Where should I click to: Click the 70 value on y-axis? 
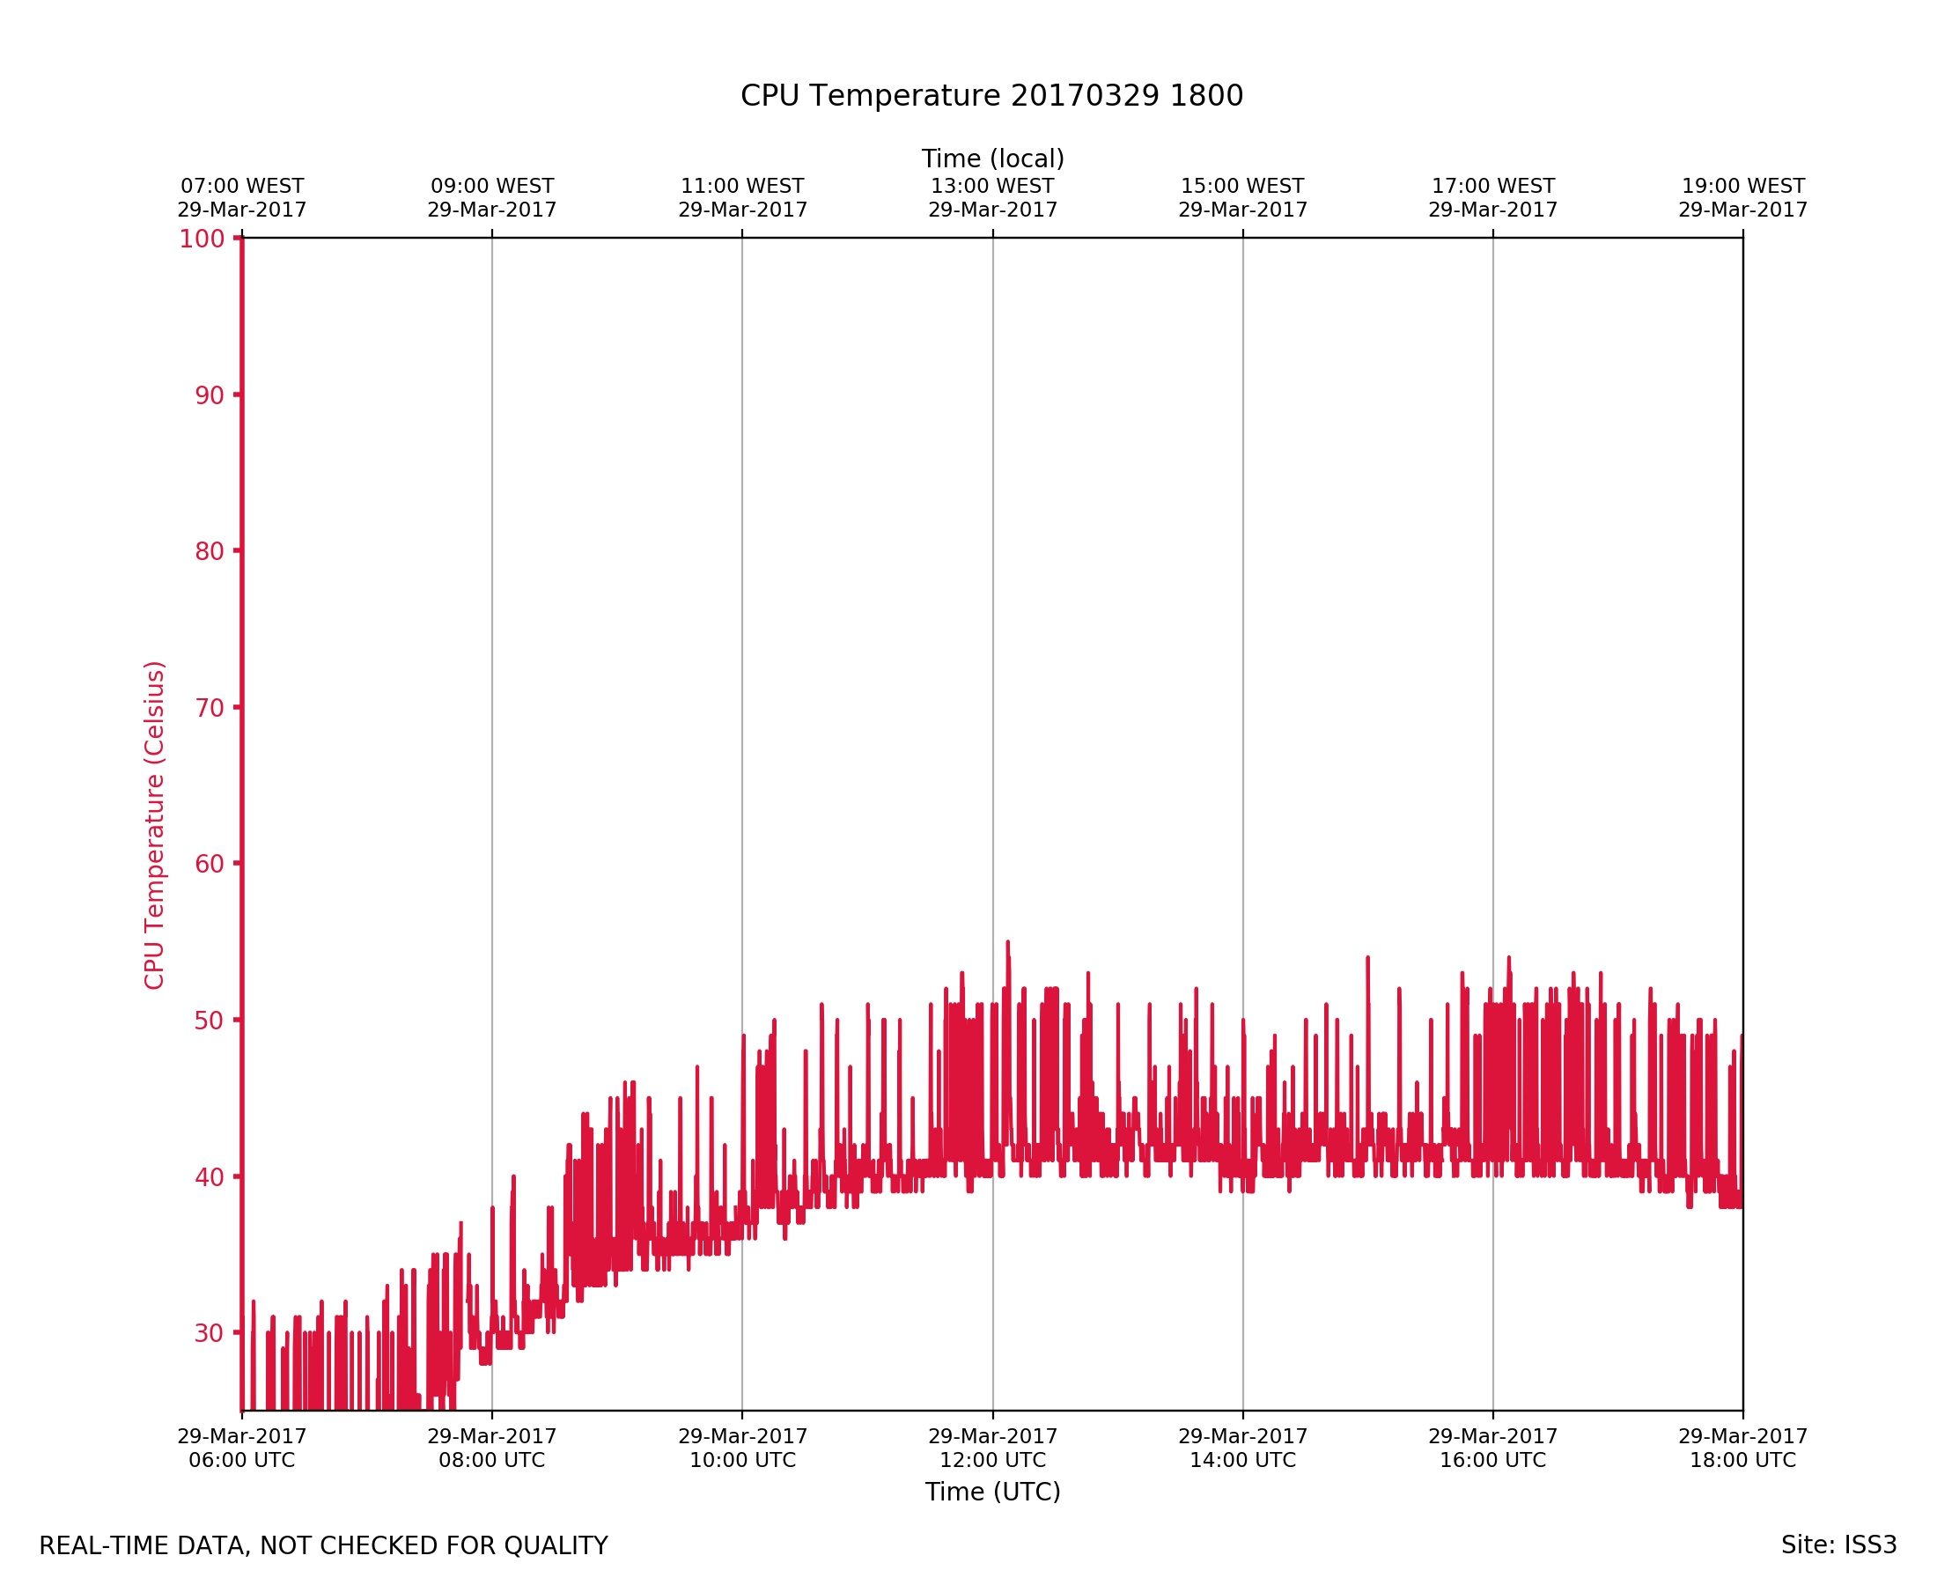coord(209,709)
